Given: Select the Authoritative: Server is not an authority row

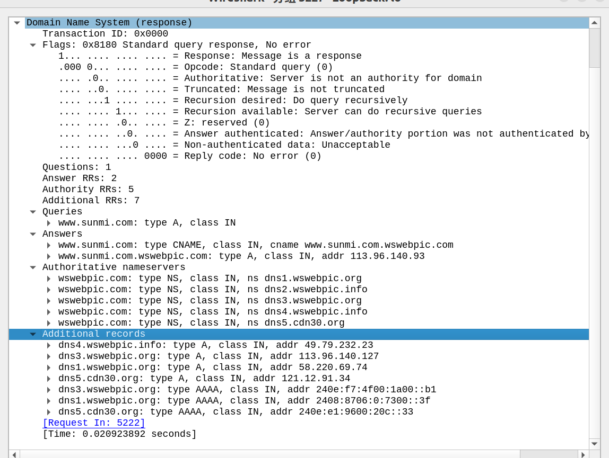Looking at the screenshot, I should tap(299, 78).
